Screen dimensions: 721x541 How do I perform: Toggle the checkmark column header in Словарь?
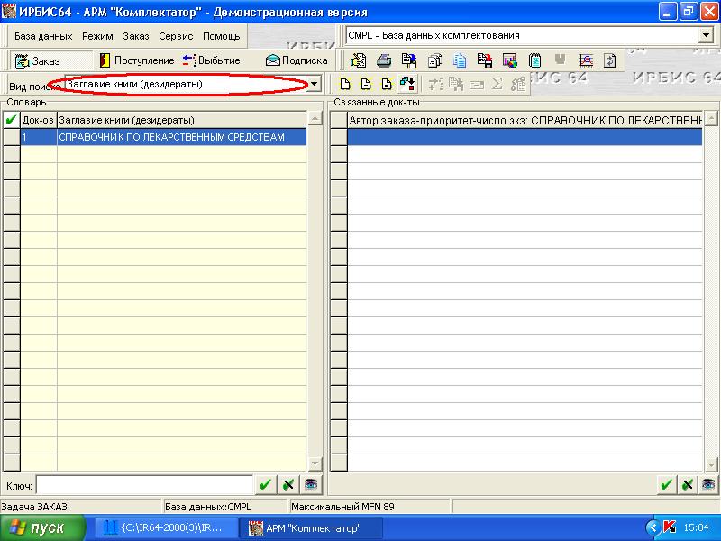tap(12, 119)
